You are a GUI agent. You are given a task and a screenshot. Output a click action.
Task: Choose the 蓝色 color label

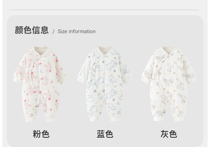(x=105, y=134)
